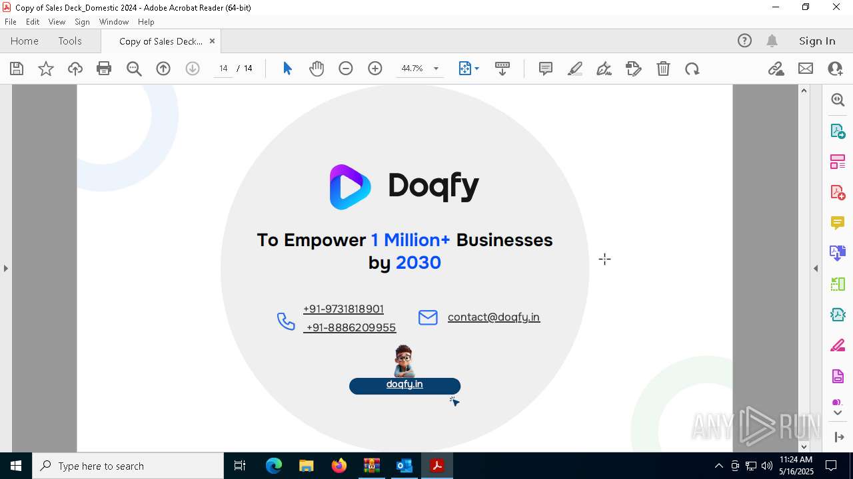Rotate the page with the rotate icon
The image size is (853, 479).
pyautogui.click(x=692, y=69)
